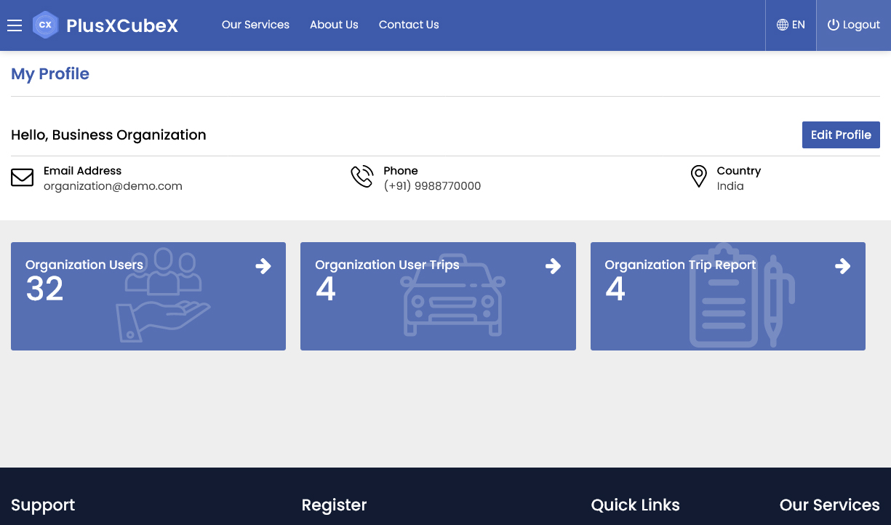Image resolution: width=891 pixels, height=525 pixels.
Task: Click arrow on Organization Users card
Action: (x=263, y=266)
